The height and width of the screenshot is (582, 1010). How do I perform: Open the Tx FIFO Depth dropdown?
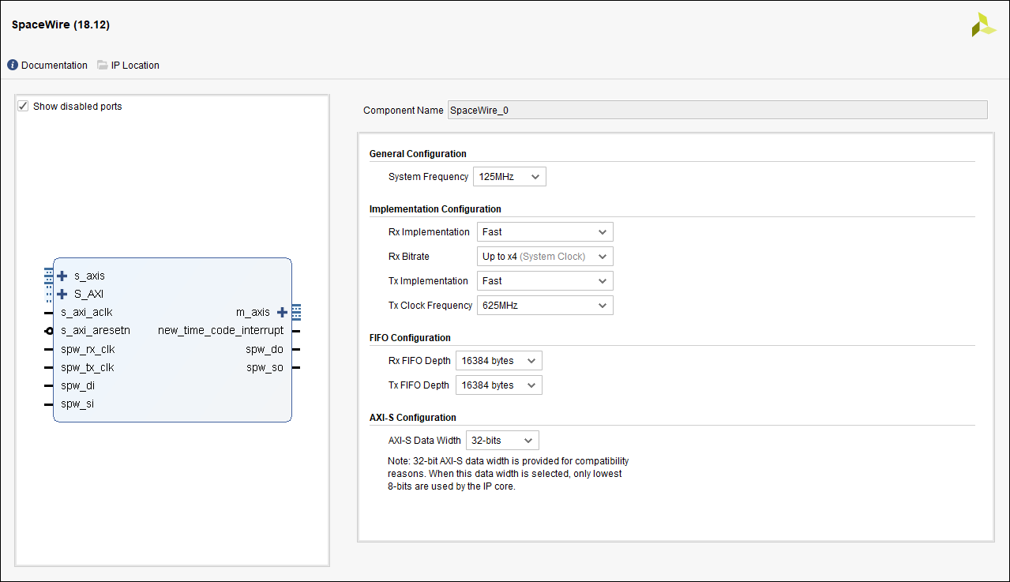[498, 385]
